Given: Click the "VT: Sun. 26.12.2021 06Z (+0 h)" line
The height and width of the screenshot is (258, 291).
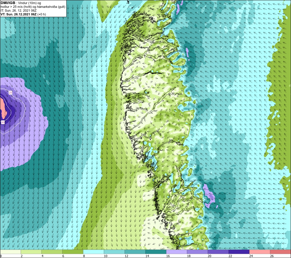Looking at the screenshot, I should 23,14.
